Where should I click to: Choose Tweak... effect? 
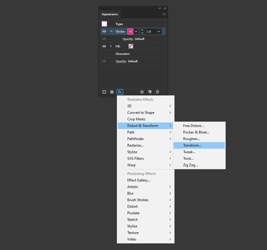point(199,152)
